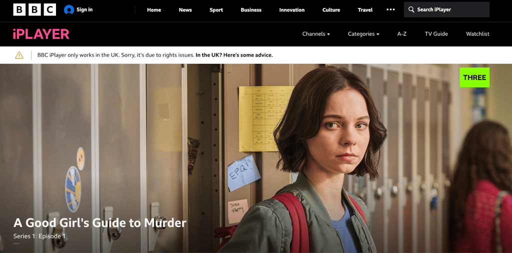Viewport: 512px width, 253px height.
Task: Open the three-dots more menu
Action: click(x=390, y=9)
